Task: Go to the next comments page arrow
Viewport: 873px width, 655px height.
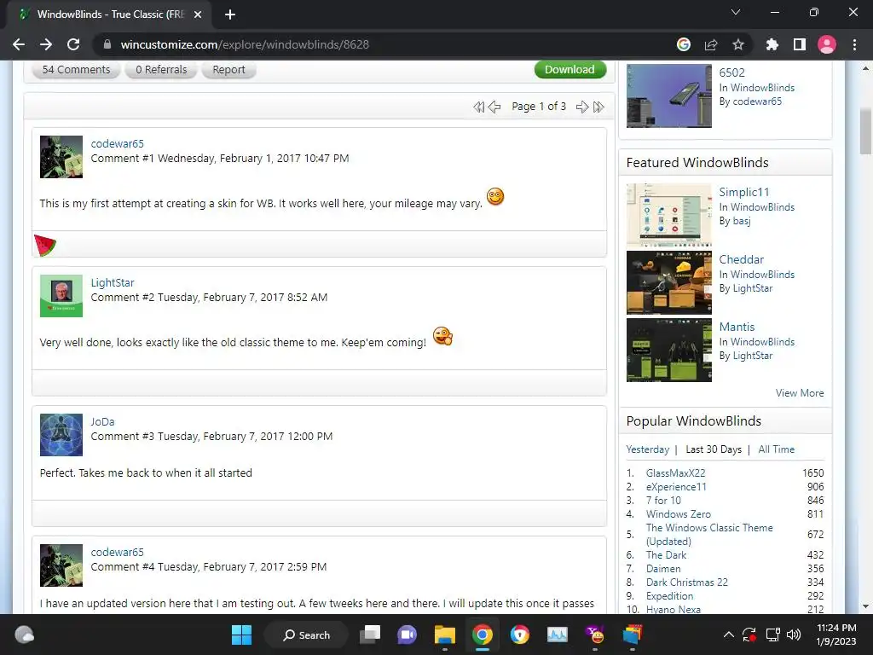Action: tap(582, 107)
